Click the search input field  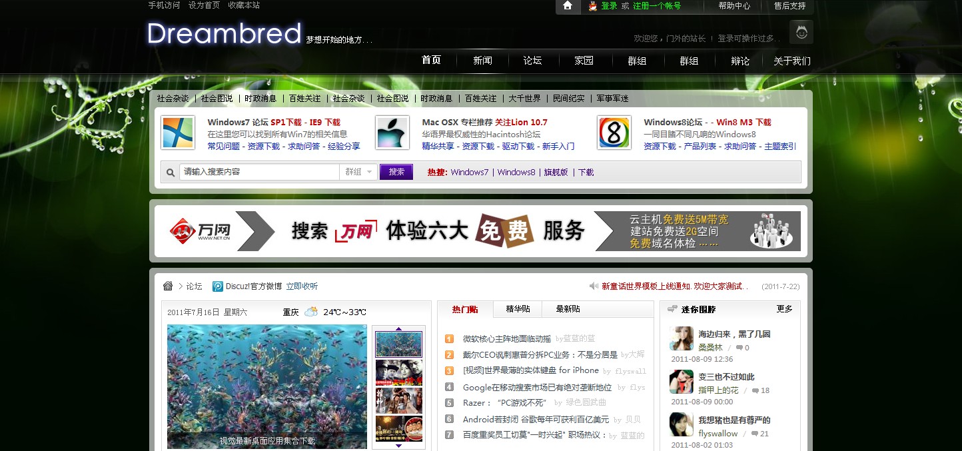click(260, 172)
